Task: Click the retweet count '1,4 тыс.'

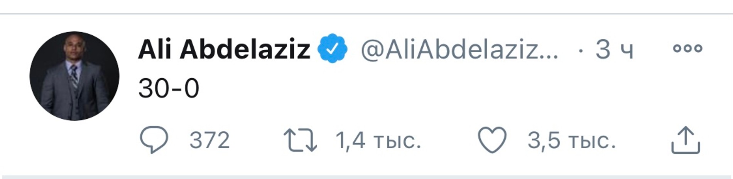Action: (x=378, y=140)
